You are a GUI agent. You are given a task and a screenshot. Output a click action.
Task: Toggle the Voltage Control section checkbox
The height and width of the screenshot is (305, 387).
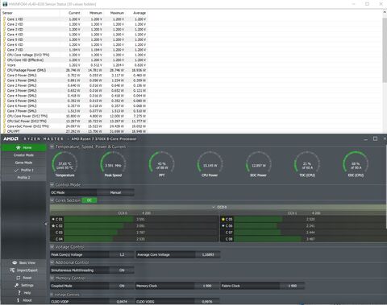[52, 247]
